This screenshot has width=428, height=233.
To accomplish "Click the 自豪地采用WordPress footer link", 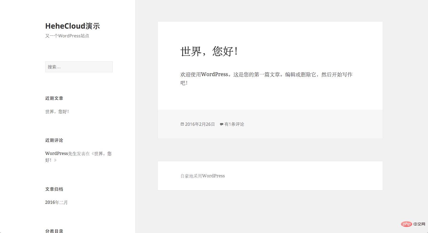I will 203,176.
